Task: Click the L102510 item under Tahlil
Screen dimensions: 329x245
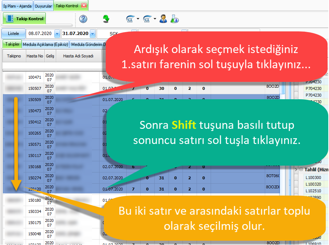Action: 313,191
